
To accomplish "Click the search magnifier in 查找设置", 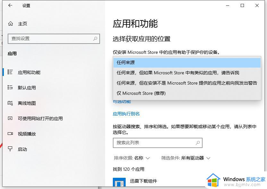I will [x=95, y=39].
